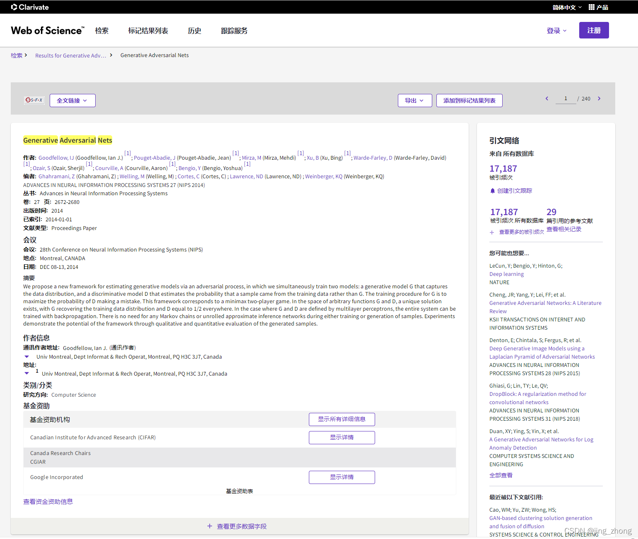Open author link Pouget-Abadie, J
Screen dimensions: 638x539
click(x=154, y=158)
